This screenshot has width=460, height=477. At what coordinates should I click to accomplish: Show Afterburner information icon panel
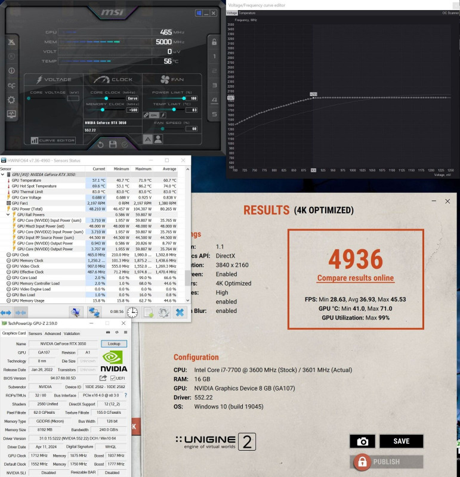click(x=11, y=70)
